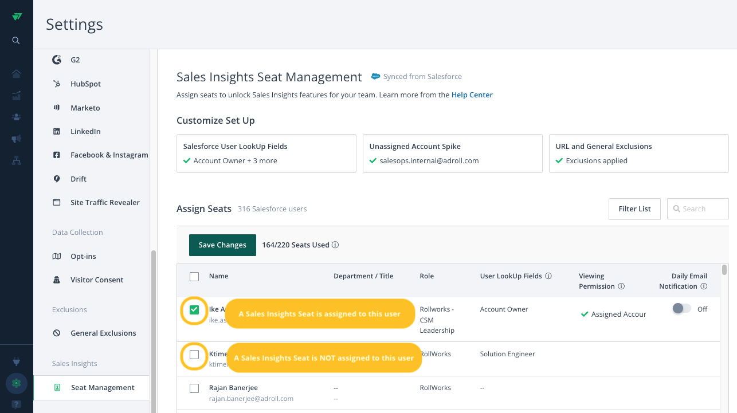737x413 pixels.
Task: Open the Seat Management menu item
Action: [x=92, y=388]
